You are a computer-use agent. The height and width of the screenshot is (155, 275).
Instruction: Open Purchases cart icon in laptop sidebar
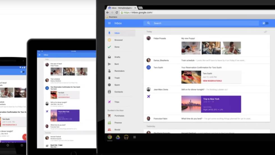coord(109,116)
